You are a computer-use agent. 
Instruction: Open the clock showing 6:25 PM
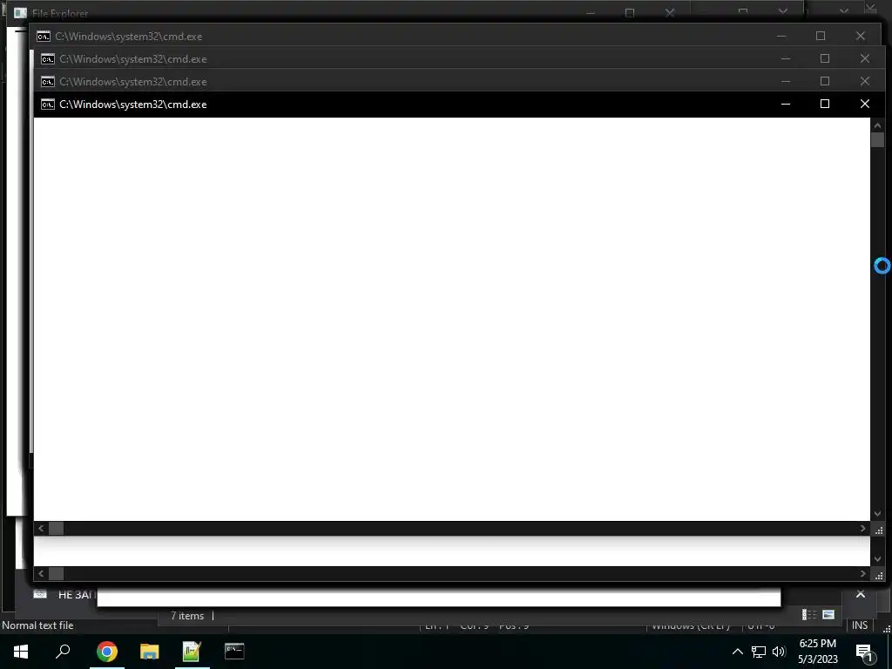coord(817,652)
